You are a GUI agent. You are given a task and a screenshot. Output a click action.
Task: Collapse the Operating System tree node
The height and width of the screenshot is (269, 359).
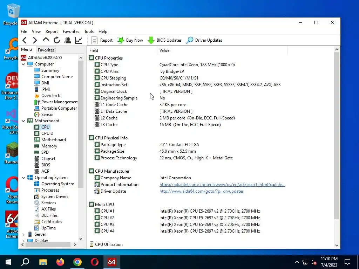[23, 178]
